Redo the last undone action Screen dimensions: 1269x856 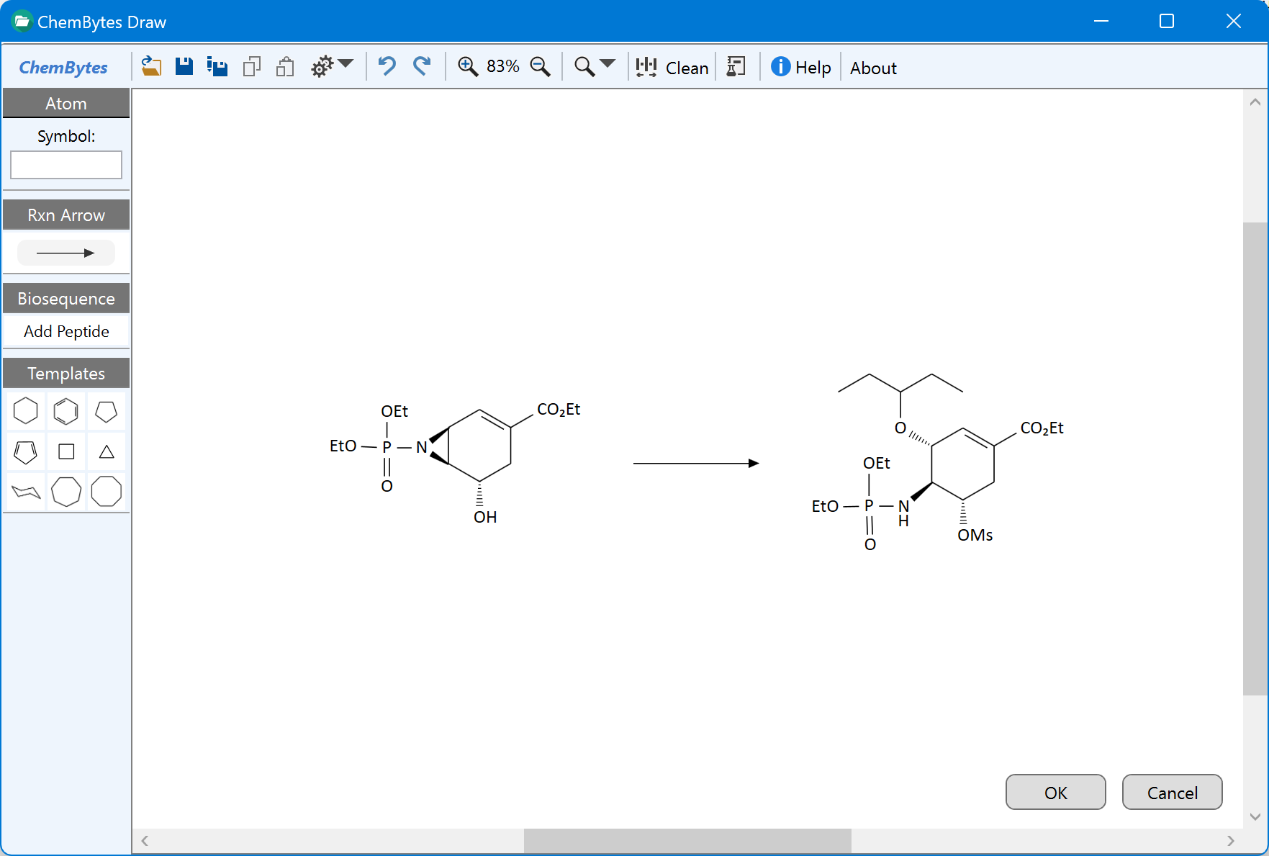pos(422,67)
